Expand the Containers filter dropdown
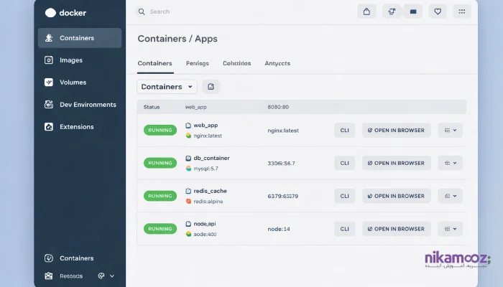The height and width of the screenshot is (287, 503). pos(167,87)
